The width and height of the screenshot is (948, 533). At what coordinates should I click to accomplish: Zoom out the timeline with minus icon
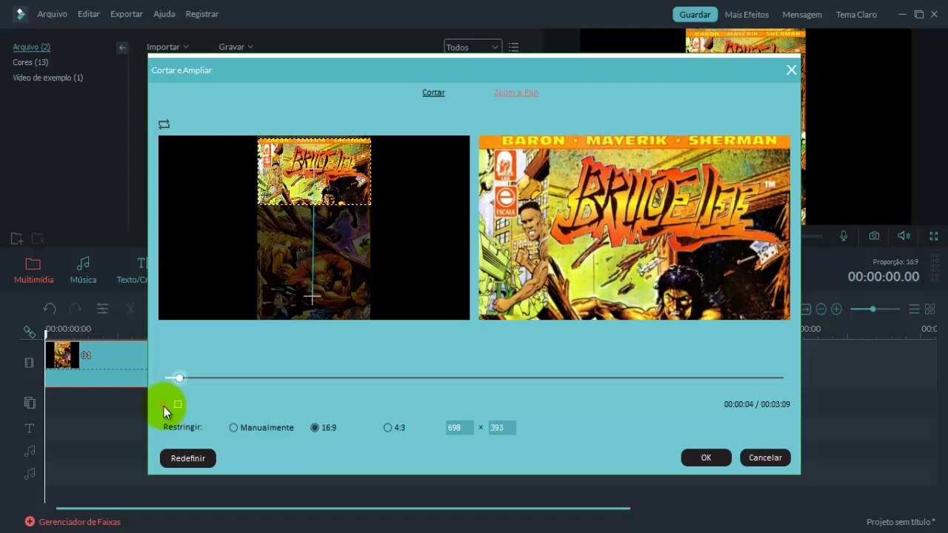[821, 309]
